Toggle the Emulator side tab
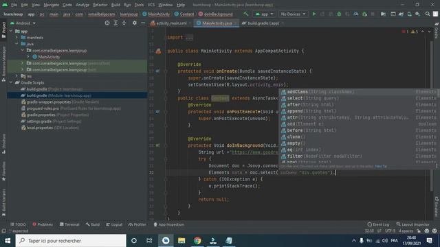This screenshot has height=247, width=440. click(x=437, y=207)
